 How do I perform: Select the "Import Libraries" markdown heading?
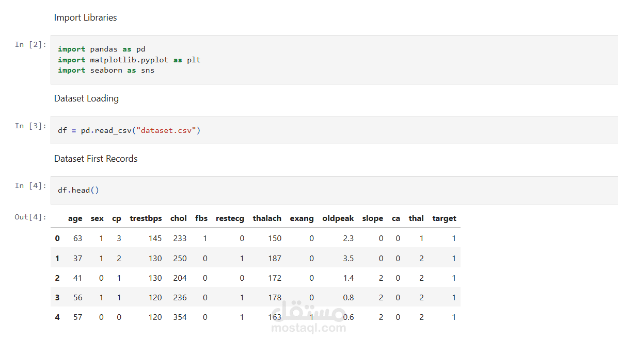(85, 18)
